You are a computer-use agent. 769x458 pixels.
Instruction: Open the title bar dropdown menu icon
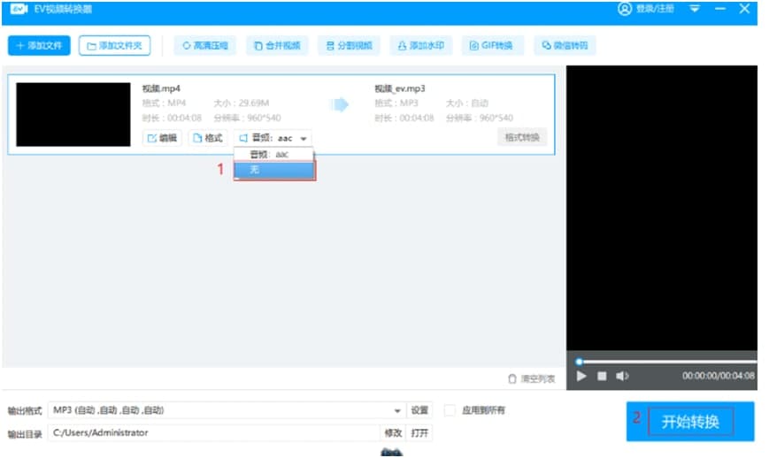(x=695, y=9)
